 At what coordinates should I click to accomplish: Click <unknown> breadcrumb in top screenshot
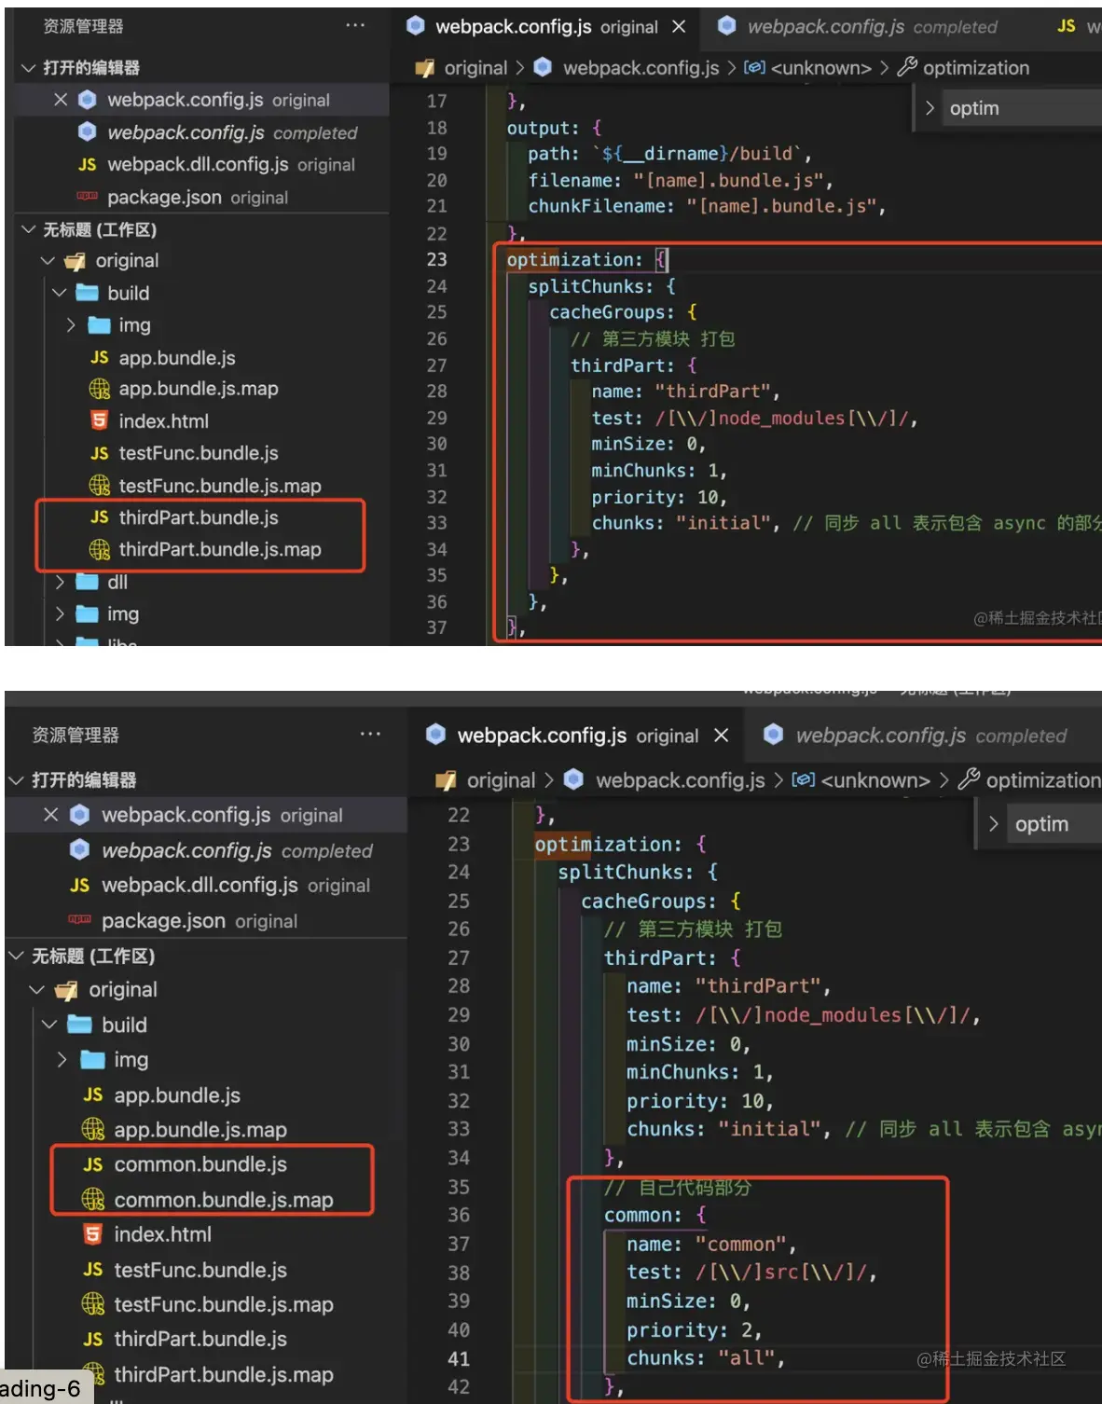click(x=820, y=68)
